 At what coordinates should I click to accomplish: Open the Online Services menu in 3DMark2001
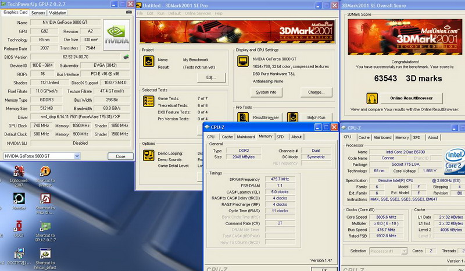[x=198, y=13]
